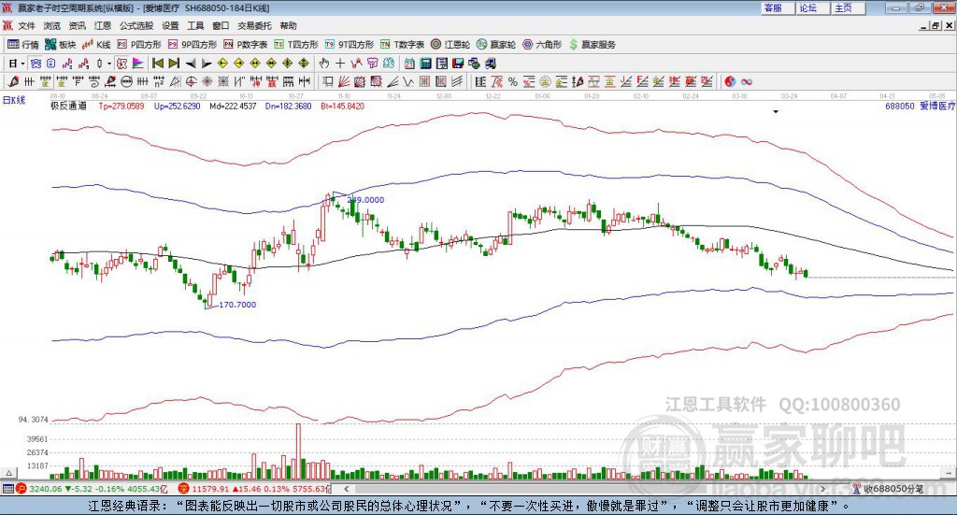This screenshot has width=957, height=515.
Task: Open the 工具 menu
Action: click(195, 25)
